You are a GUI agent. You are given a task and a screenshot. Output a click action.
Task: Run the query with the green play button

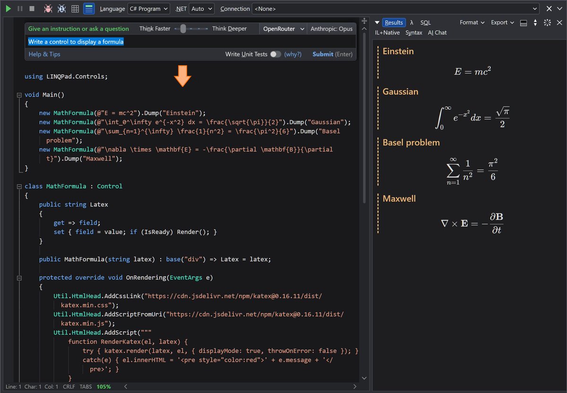(8, 9)
